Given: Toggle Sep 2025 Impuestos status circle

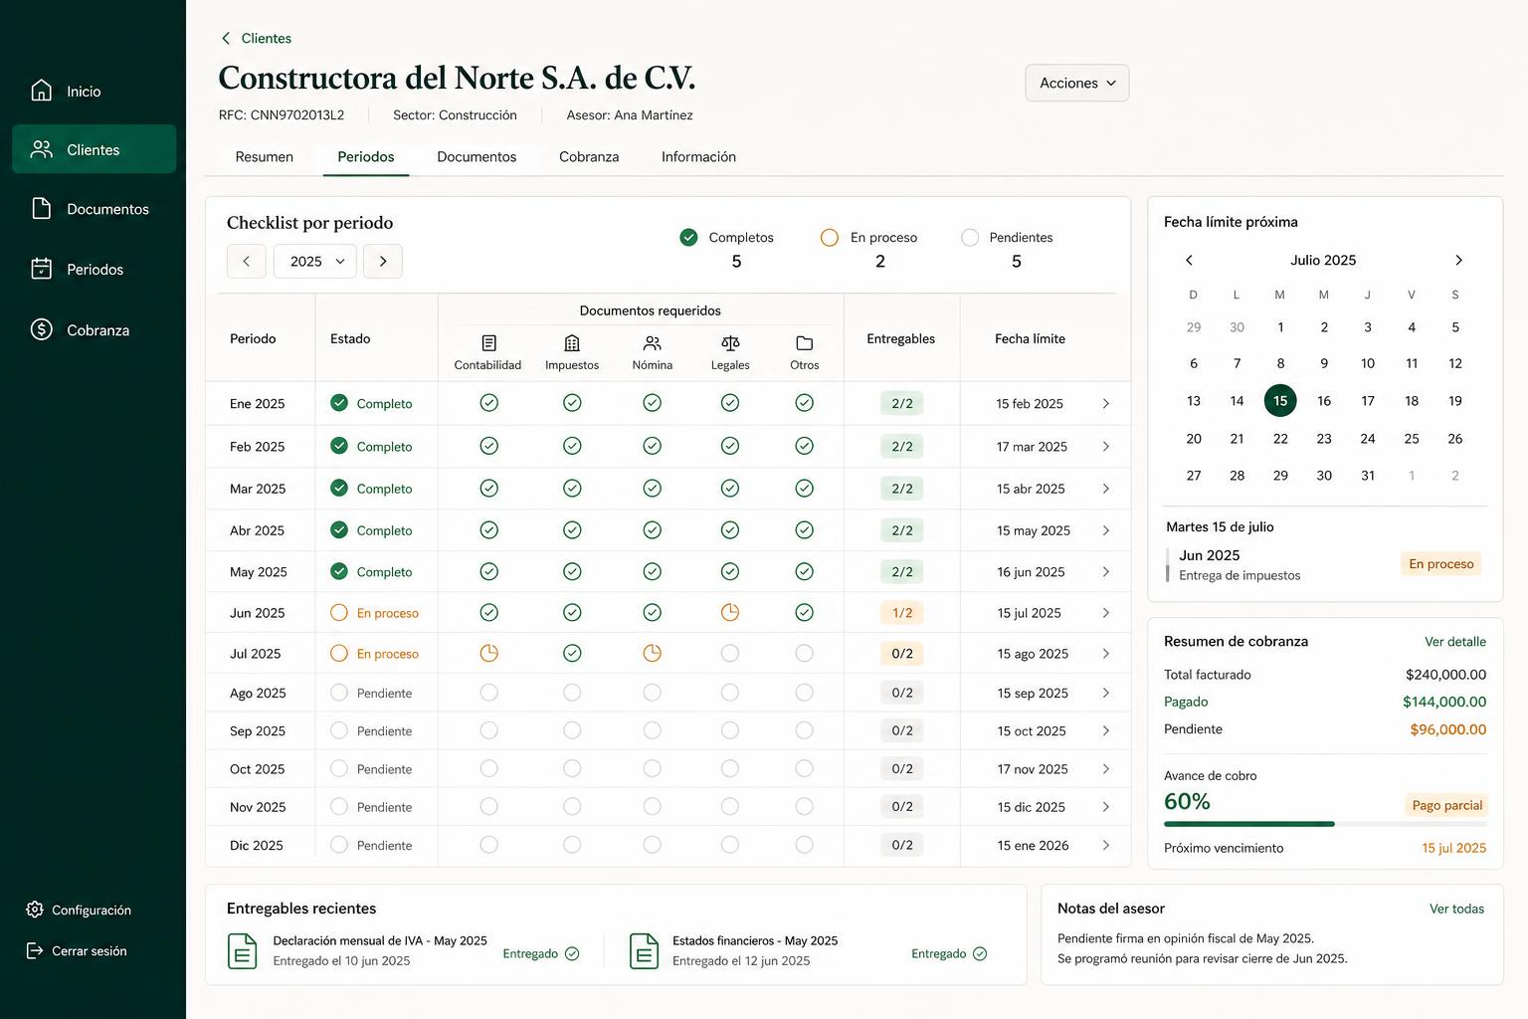Looking at the screenshot, I should [572, 729].
